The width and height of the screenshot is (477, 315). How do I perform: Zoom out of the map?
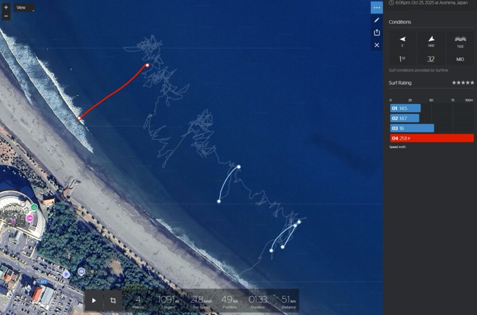coord(6,16)
